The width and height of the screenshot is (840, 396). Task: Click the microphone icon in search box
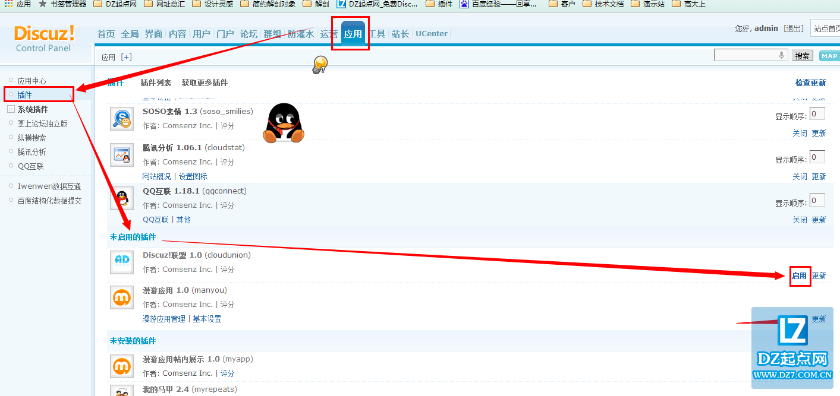tap(781, 55)
